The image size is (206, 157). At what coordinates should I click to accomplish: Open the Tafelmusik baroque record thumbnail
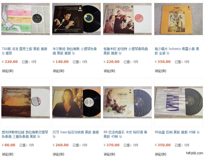point(127,102)
